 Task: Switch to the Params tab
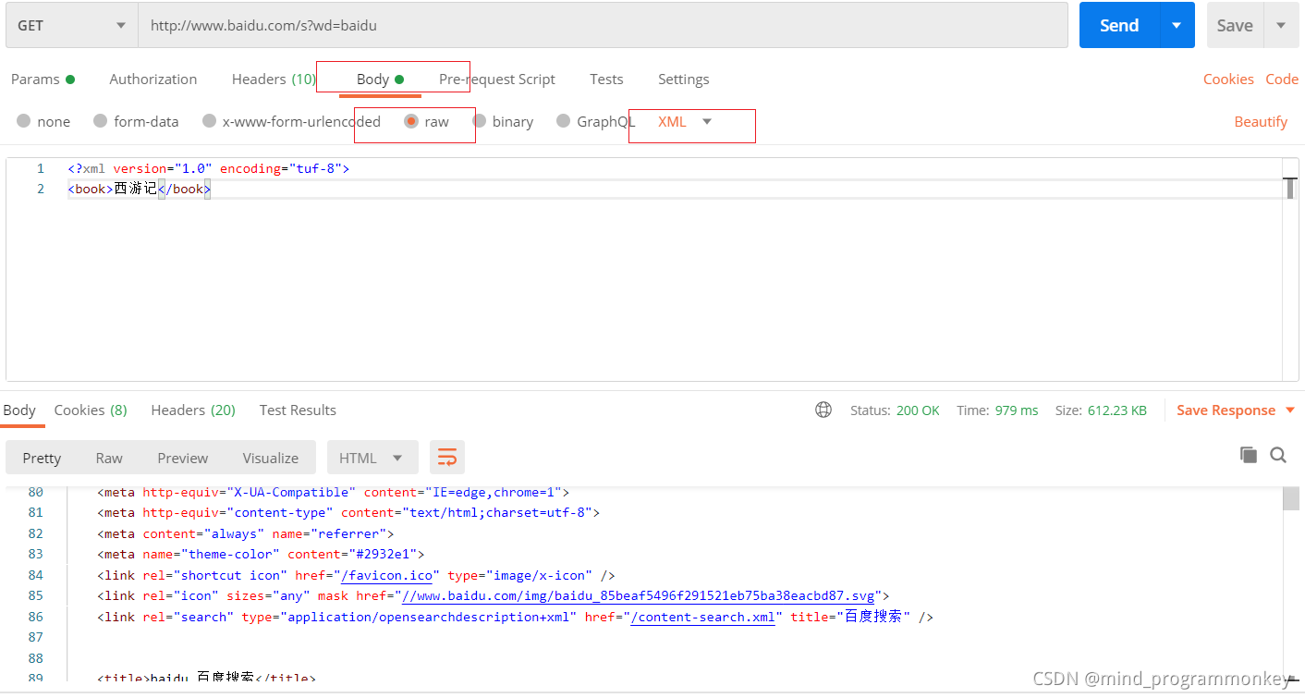pos(43,79)
